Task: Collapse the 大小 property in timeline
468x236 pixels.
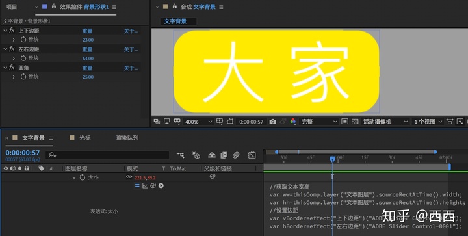Action: point(74,177)
